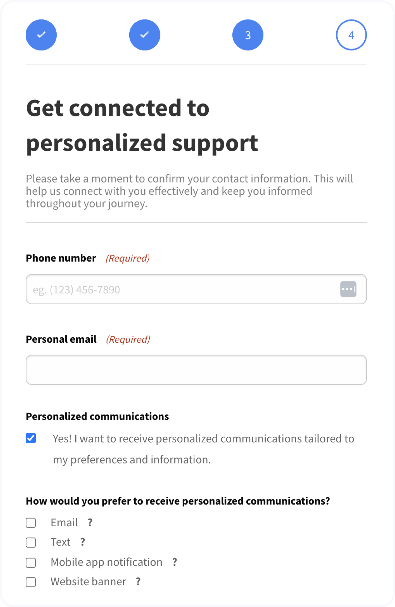
Task: Go back to completed step two circle
Action: tap(145, 35)
